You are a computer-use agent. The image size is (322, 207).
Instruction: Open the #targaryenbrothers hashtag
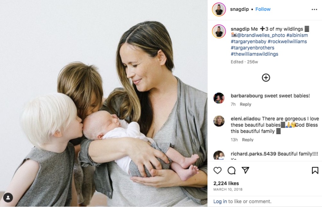pyautogui.click(x=253, y=48)
